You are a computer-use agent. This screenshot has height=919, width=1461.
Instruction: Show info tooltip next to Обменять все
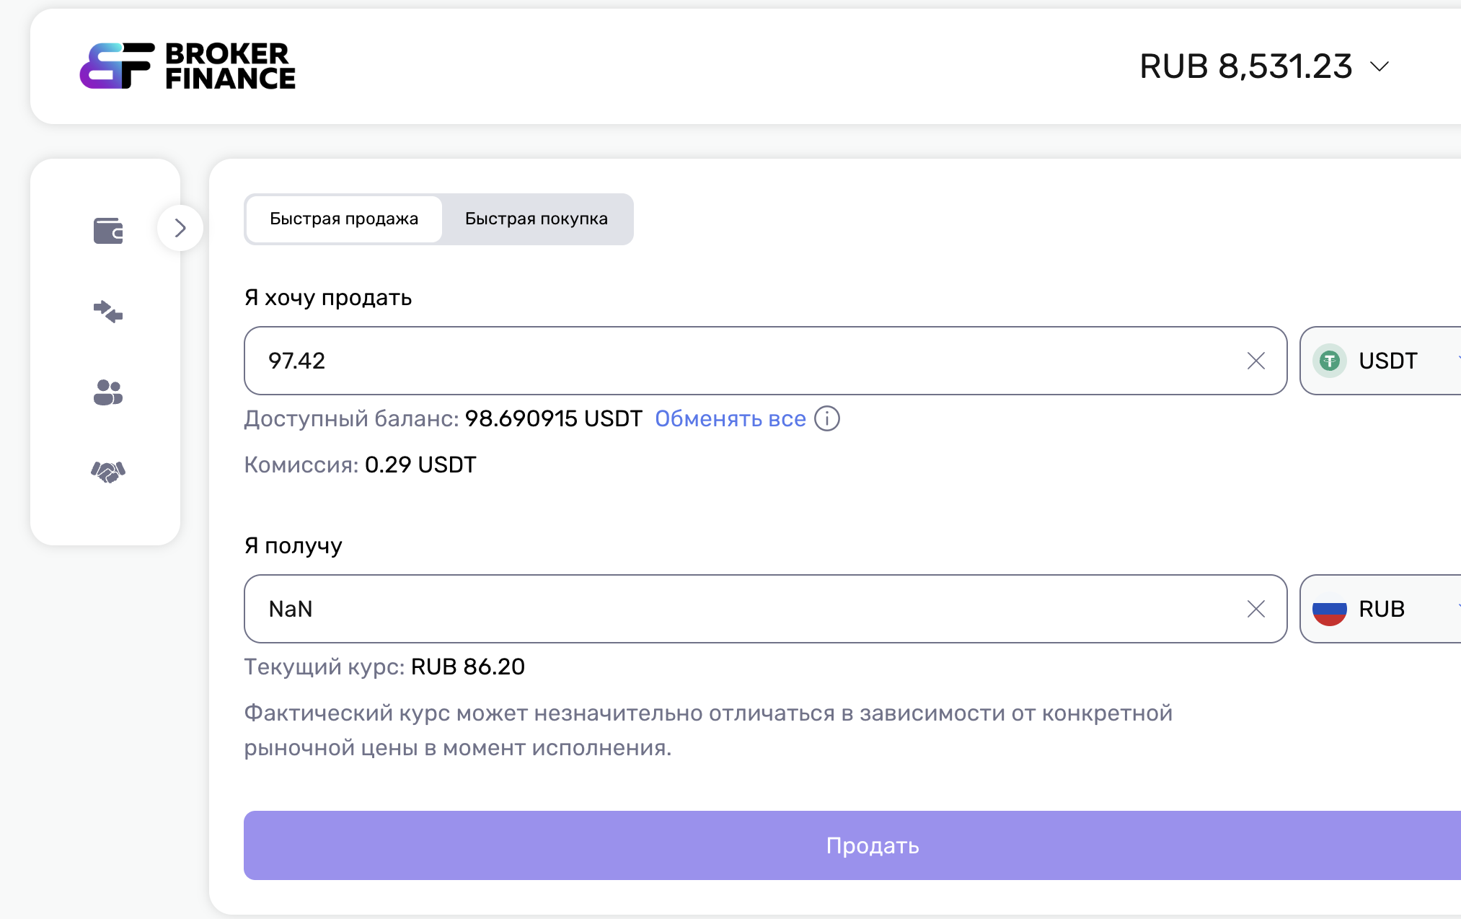827,418
